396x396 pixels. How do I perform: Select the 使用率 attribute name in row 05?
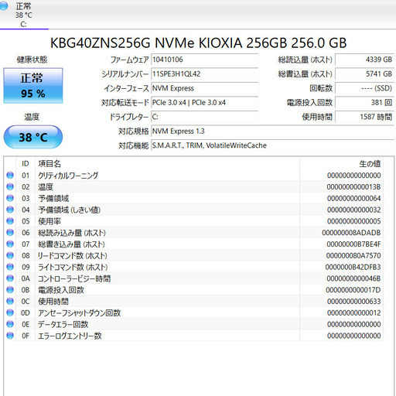49,221
